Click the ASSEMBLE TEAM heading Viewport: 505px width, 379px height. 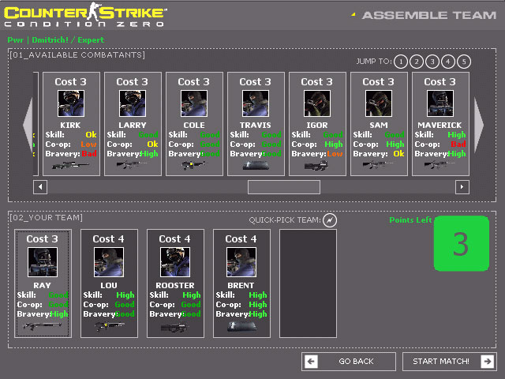[x=429, y=15]
